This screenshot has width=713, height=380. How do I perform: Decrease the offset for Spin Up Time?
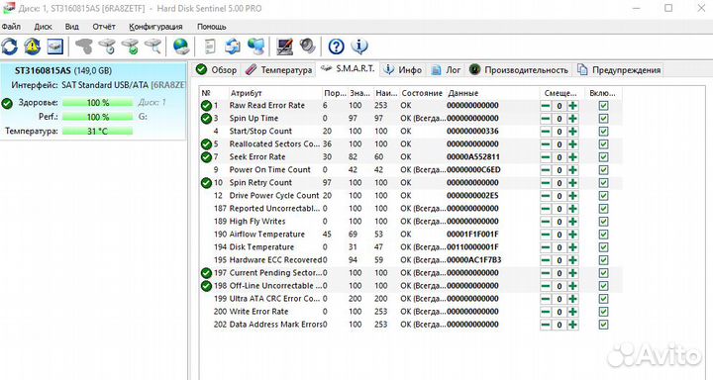click(x=546, y=118)
